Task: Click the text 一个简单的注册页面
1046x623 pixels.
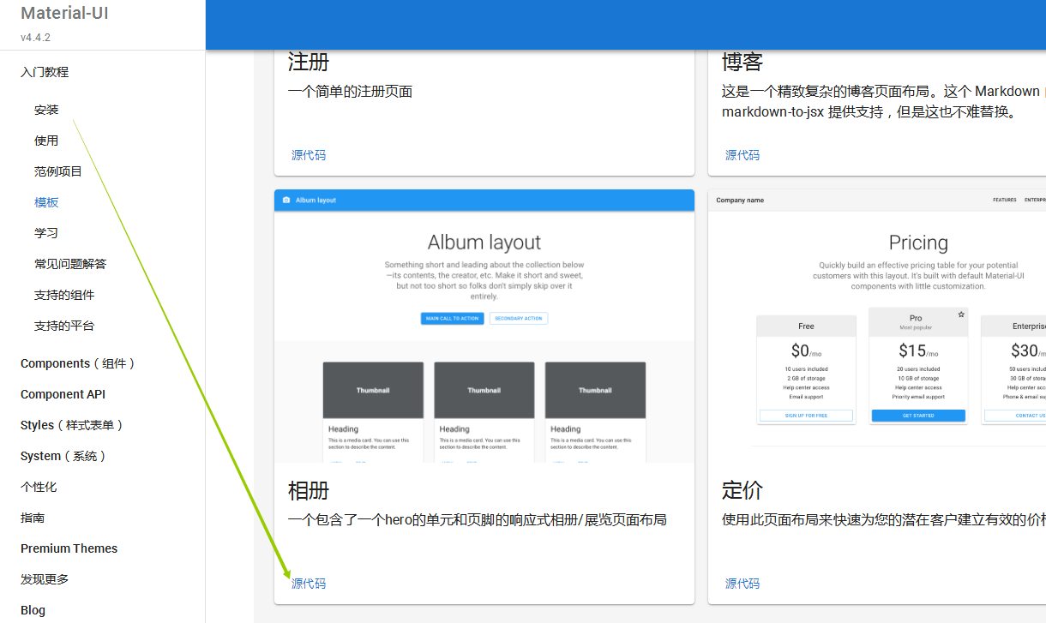Action: pyautogui.click(x=350, y=91)
